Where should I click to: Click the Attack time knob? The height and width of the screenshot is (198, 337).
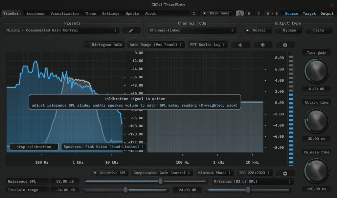tap(316, 121)
